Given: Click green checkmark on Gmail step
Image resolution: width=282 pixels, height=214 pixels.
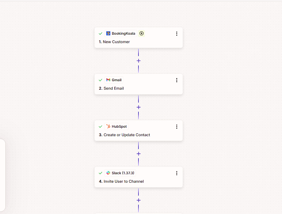Looking at the screenshot, I should pyautogui.click(x=100, y=80).
